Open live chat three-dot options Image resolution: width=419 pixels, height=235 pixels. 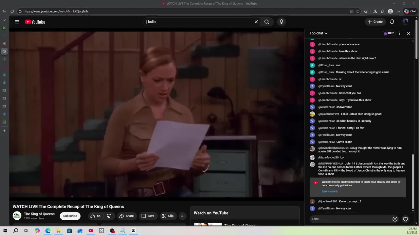click(x=400, y=33)
